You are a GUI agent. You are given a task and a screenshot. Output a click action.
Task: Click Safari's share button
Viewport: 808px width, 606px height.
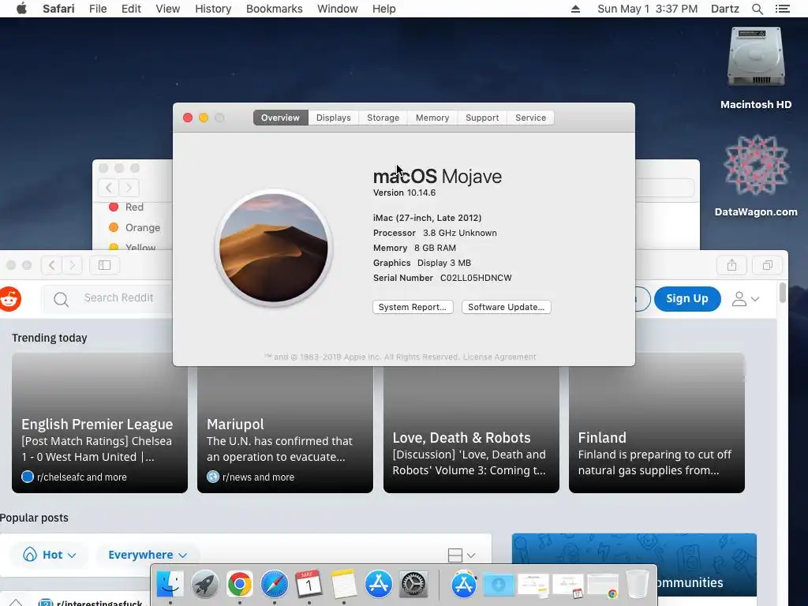coord(731,265)
